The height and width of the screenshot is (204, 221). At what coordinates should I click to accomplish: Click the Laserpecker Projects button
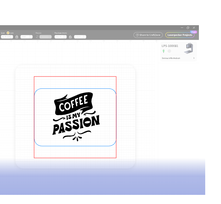pyautogui.click(x=180, y=35)
